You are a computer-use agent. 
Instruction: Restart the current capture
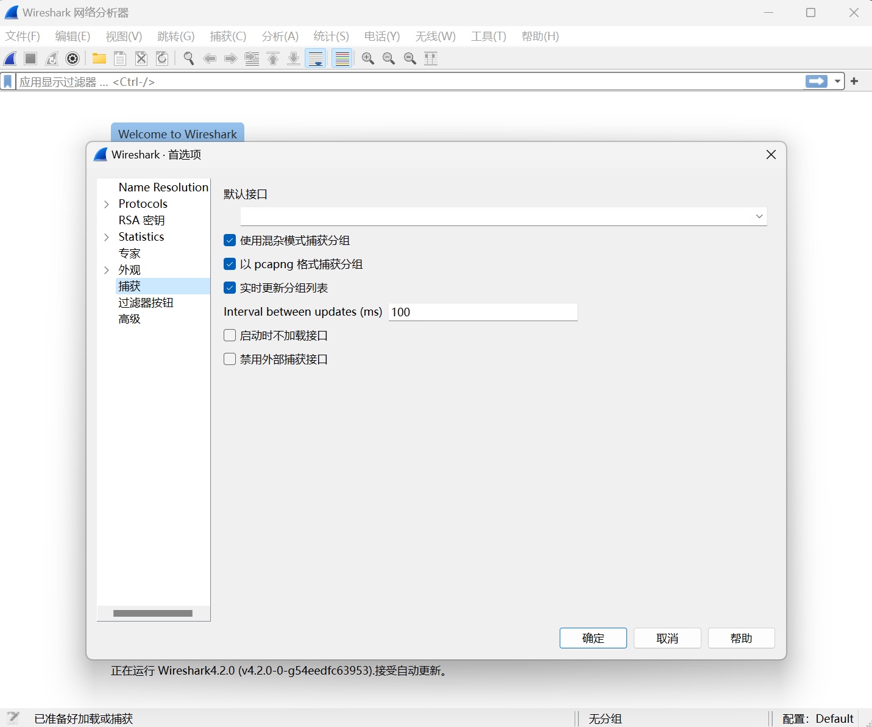(52, 59)
